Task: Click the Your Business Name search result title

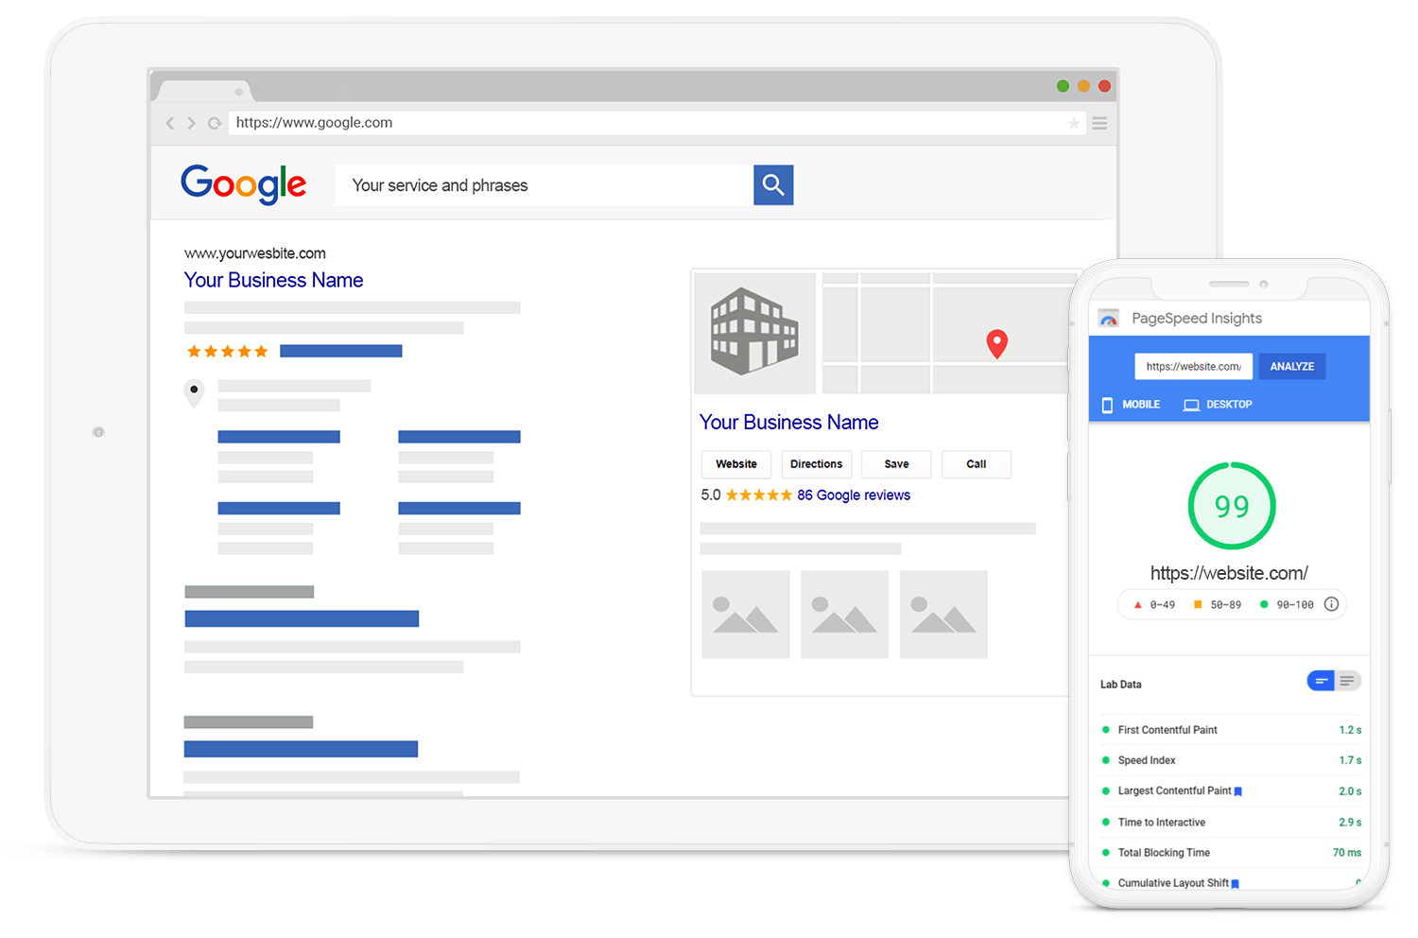Action: point(273,281)
